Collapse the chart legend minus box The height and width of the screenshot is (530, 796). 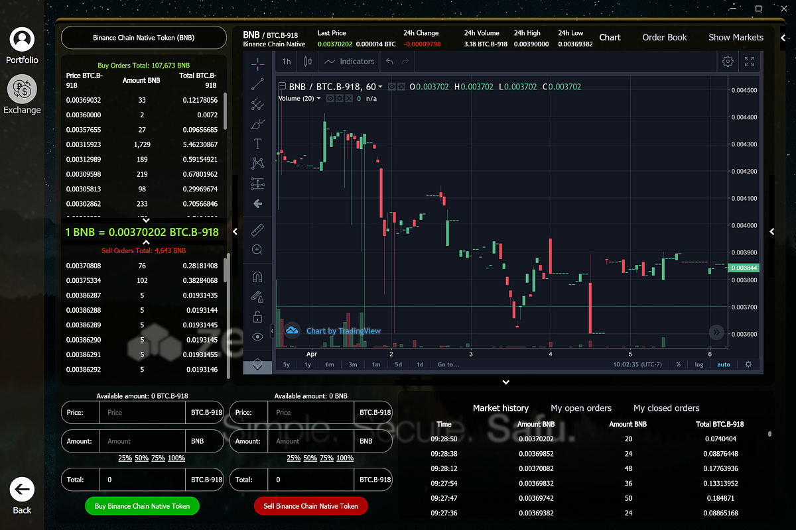coord(282,87)
